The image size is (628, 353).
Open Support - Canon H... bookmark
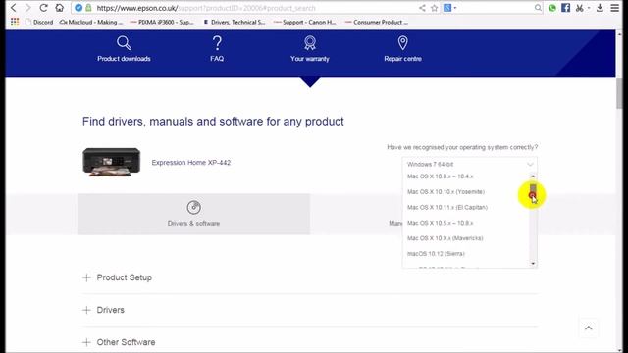(305, 22)
